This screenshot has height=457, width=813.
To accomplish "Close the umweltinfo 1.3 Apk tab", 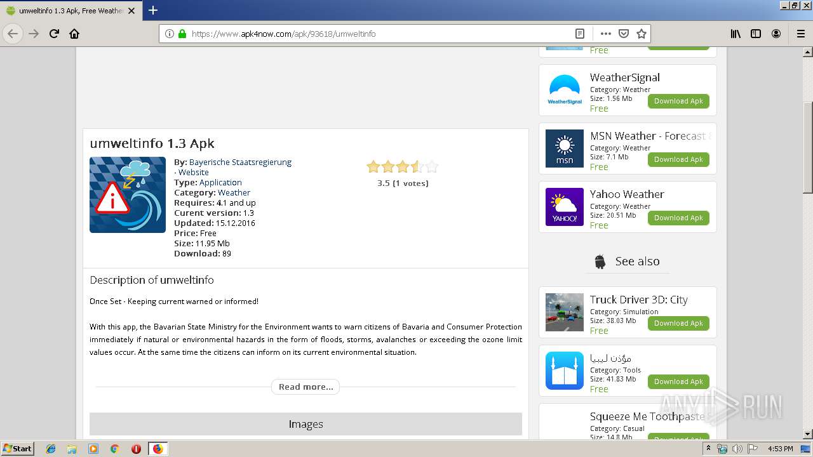I will (x=131, y=11).
